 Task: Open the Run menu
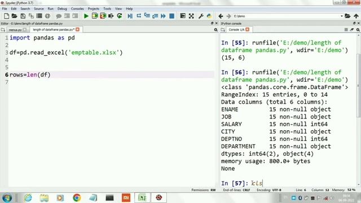point(50,8)
